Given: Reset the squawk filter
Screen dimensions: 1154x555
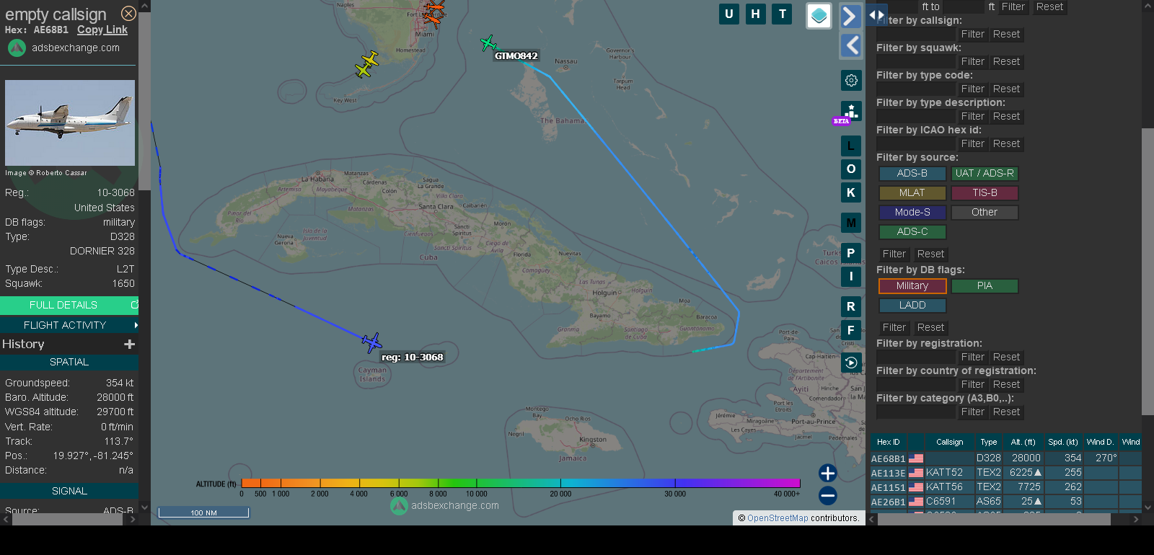Looking at the screenshot, I should coord(1006,61).
